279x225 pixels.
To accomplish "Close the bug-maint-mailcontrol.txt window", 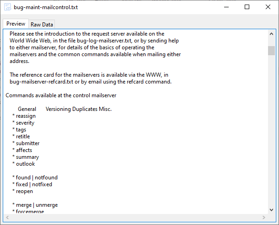I will (x=268, y=7).
